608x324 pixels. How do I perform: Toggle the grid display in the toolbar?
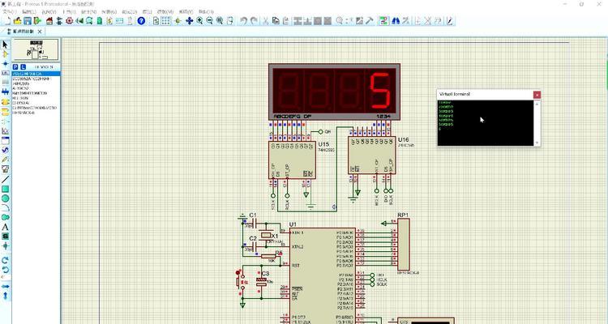point(165,20)
